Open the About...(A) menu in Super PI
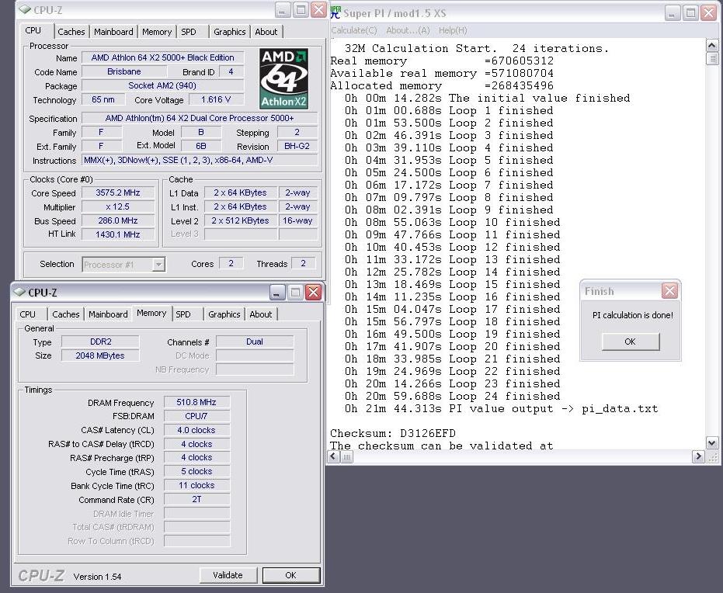Screen dimensions: 723x593 (408, 30)
